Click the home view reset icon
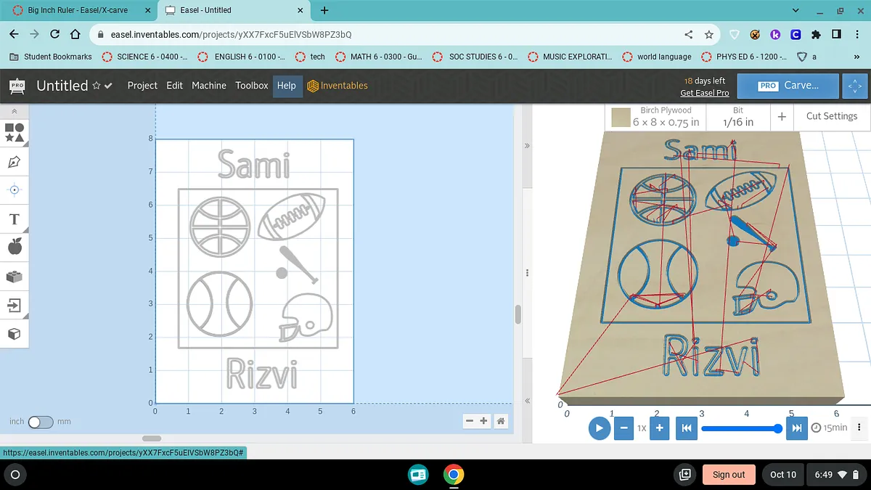Screen dimensions: 871x490 point(501,421)
